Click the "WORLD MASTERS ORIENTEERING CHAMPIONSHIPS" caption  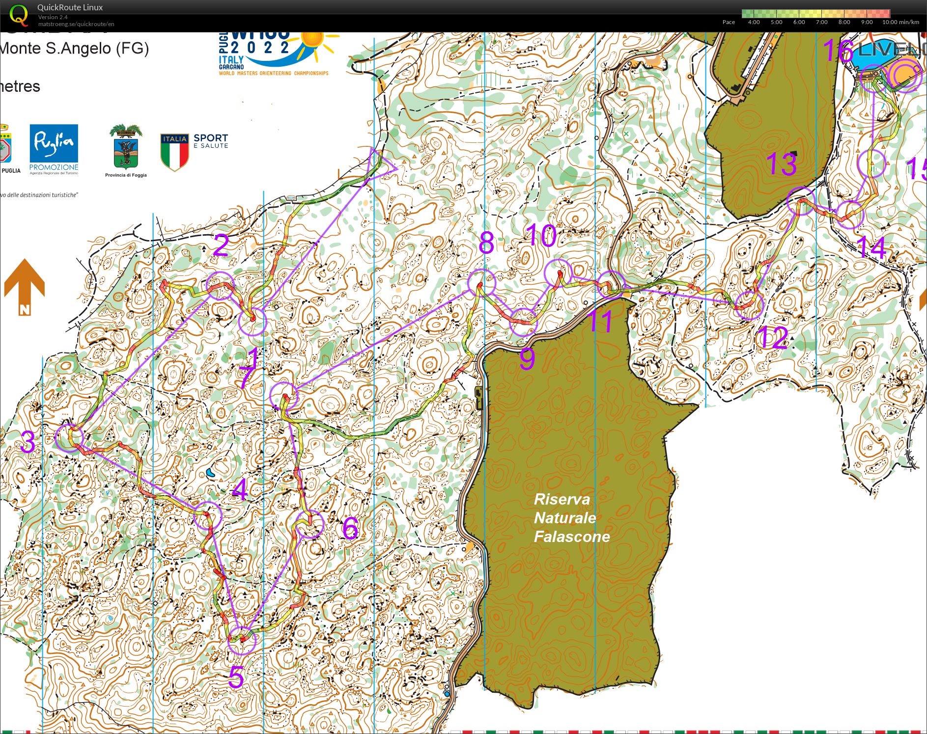[274, 73]
